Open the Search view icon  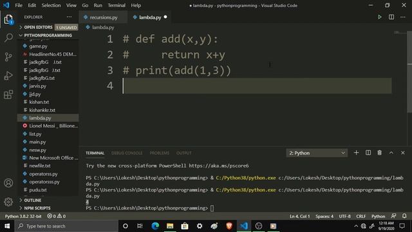(8, 38)
